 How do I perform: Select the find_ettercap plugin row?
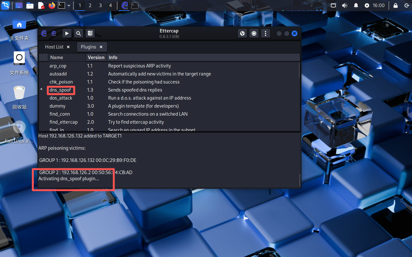coord(169,122)
